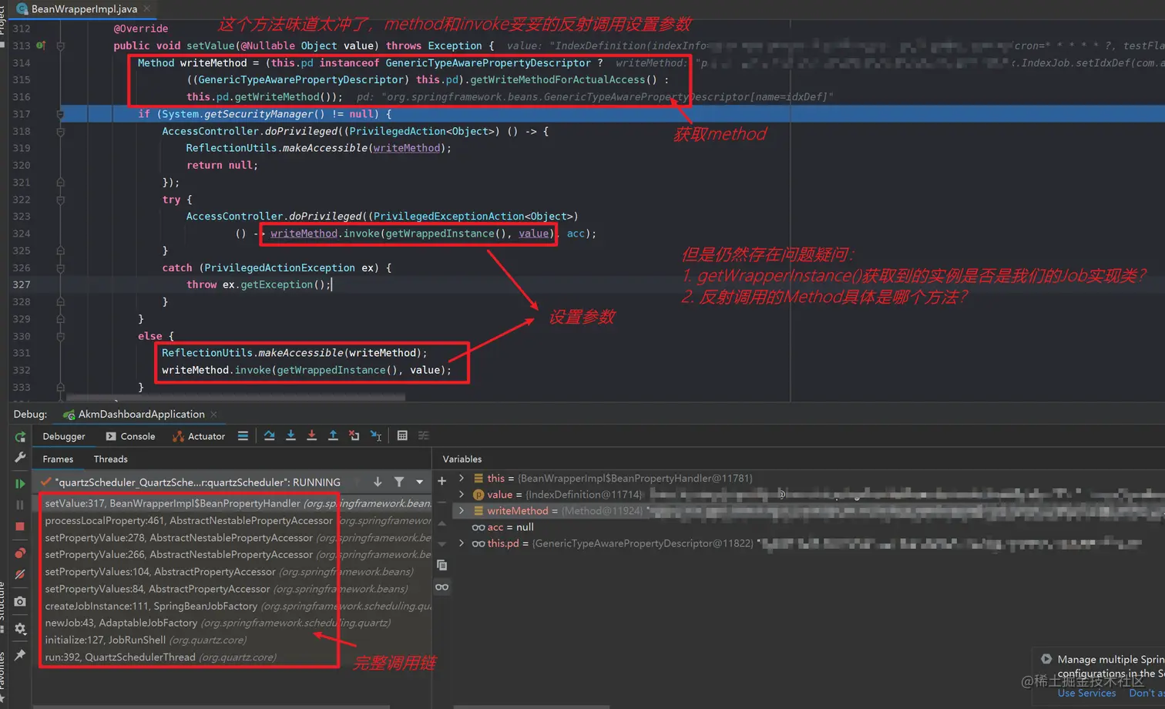Screen dimensions: 1165x709
Task: Select frame setValue:317 BeanPropertyHandler
Action: [x=234, y=503]
